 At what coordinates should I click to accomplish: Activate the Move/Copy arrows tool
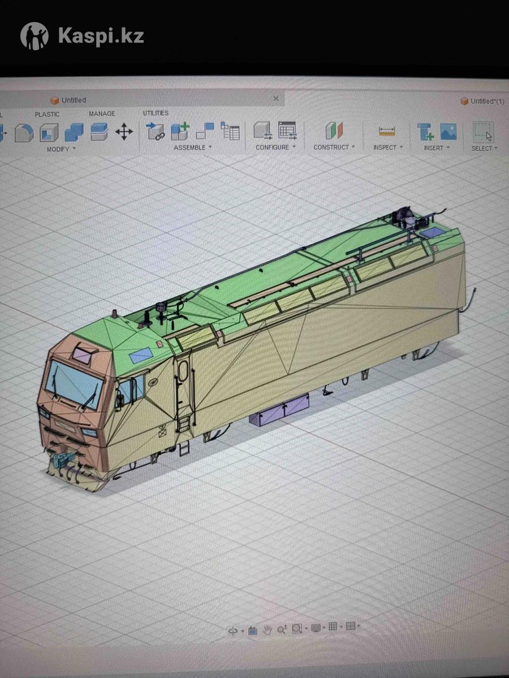tap(124, 133)
